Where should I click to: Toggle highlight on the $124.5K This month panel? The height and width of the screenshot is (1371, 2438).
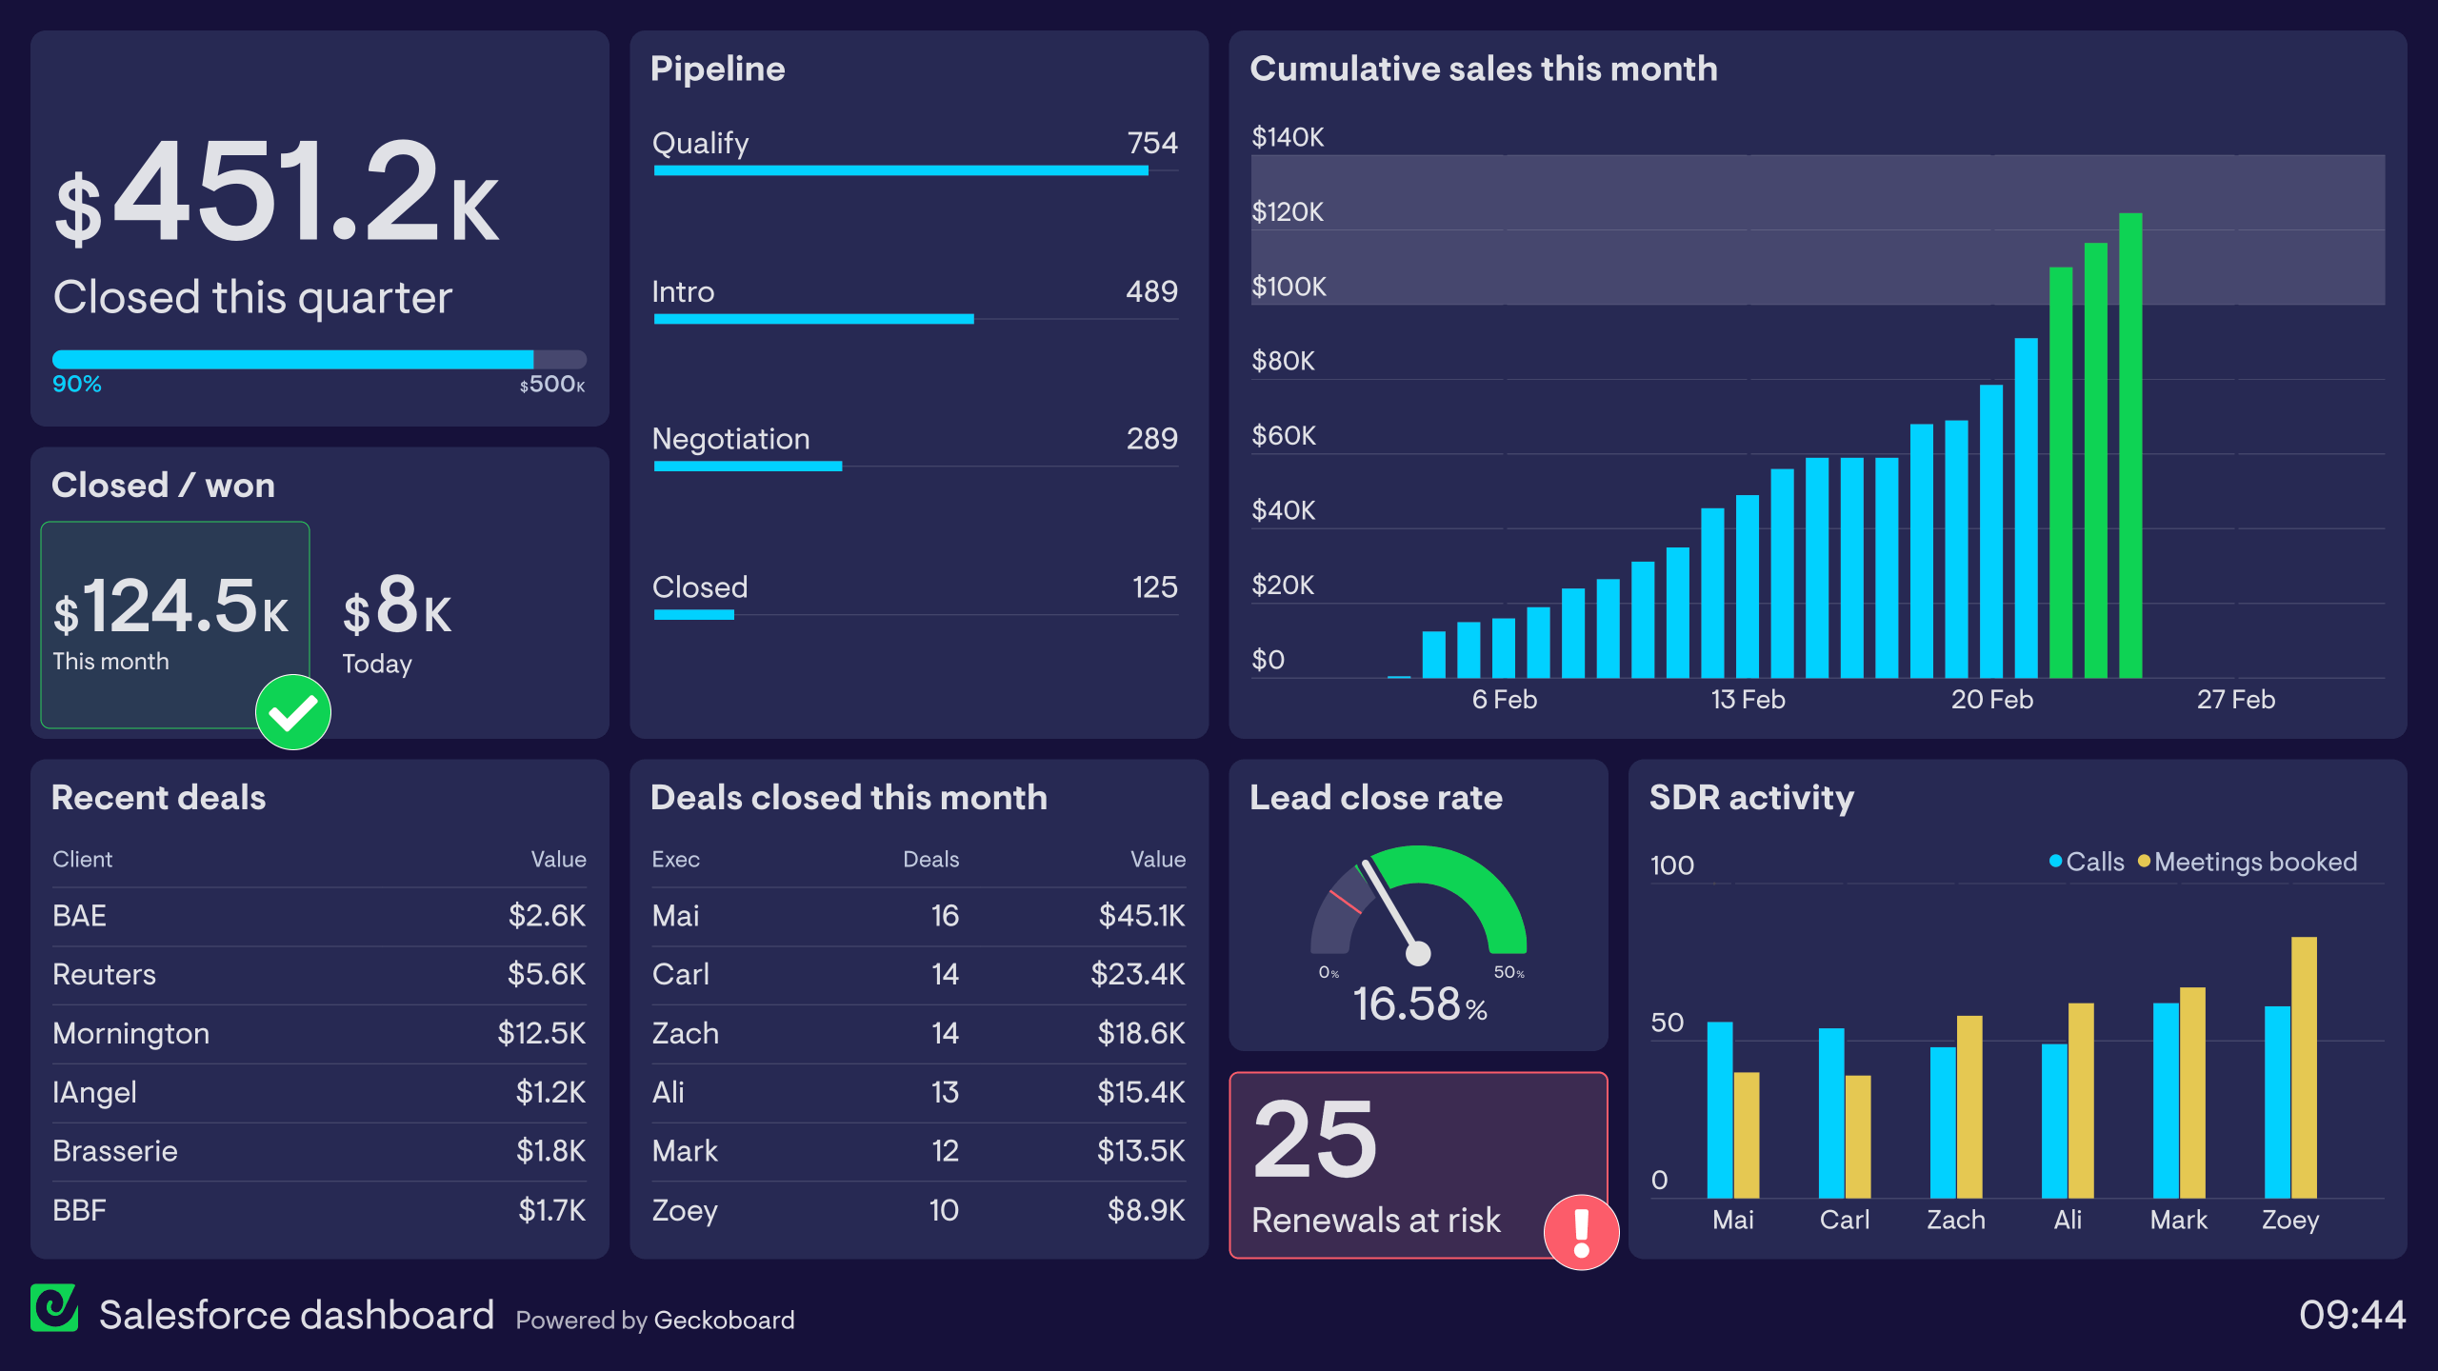[175, 624]
